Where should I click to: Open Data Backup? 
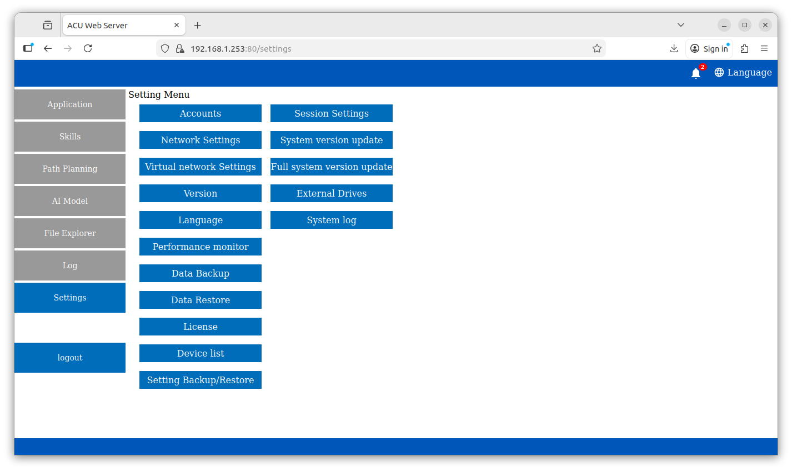point(200,273)
